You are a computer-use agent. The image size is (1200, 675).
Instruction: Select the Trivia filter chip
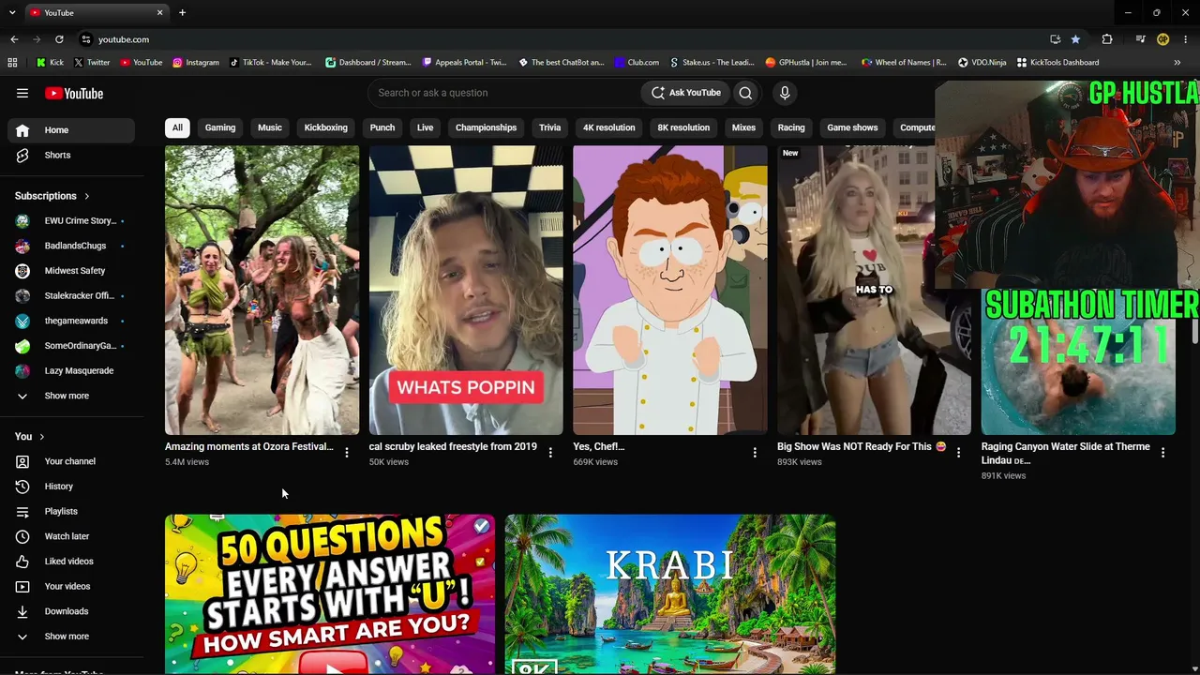click(x=550, y=127)
